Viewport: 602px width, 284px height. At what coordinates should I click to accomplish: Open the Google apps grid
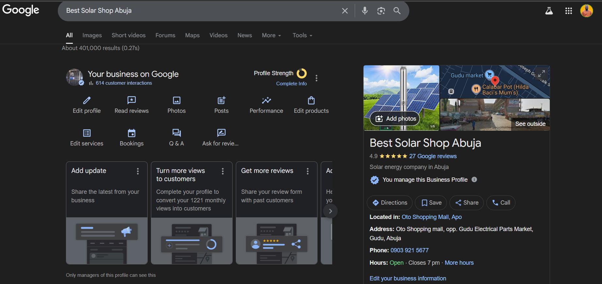click(x=568, y=11)
